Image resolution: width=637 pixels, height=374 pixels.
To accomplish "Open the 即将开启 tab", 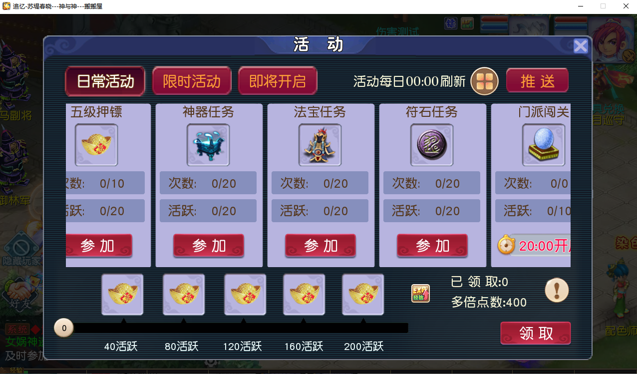I will (278, 81).
